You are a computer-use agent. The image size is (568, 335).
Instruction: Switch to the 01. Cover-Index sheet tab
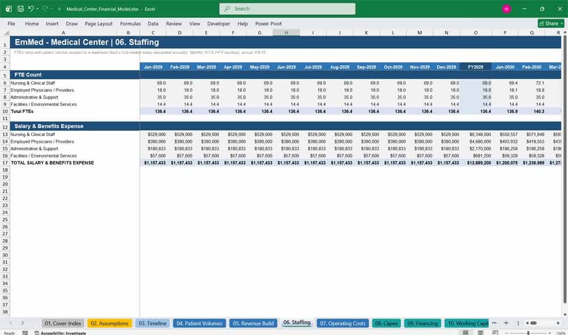click(63, 323)
